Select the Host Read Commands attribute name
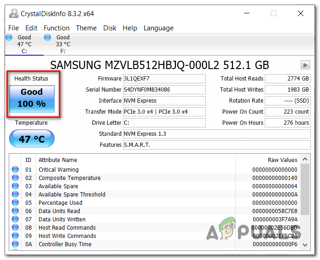Image resolution: width=320 pixels, height=260 pixels. point(67,227)
